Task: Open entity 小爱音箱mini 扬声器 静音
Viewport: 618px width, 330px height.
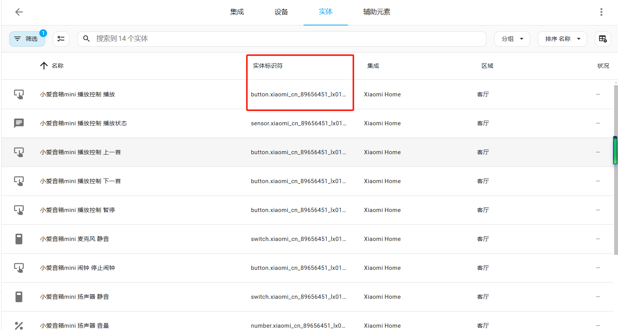Action: [x=74, y=297]
